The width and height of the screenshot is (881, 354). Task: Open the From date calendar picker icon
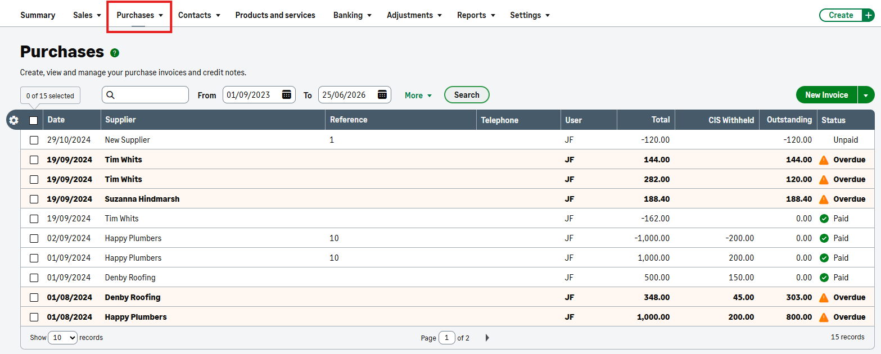pos(287,94)
